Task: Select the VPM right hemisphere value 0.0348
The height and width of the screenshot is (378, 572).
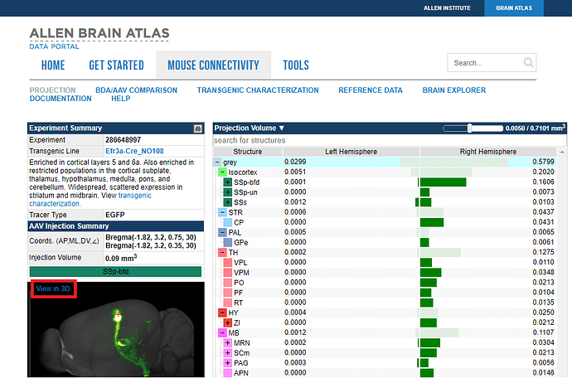Action: 543,272
